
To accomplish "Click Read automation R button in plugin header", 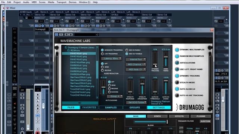I will pyautogui.click(x=66, y=35).
